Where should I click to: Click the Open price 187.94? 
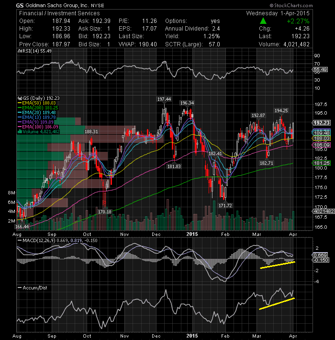(61, 21)
